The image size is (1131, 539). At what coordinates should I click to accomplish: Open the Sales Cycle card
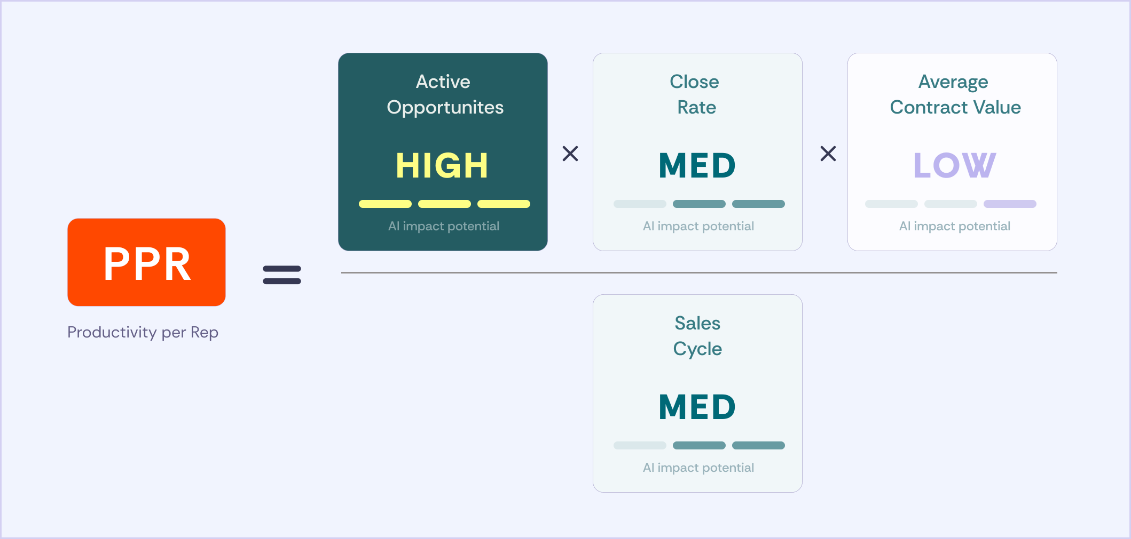tap(697, 393)
